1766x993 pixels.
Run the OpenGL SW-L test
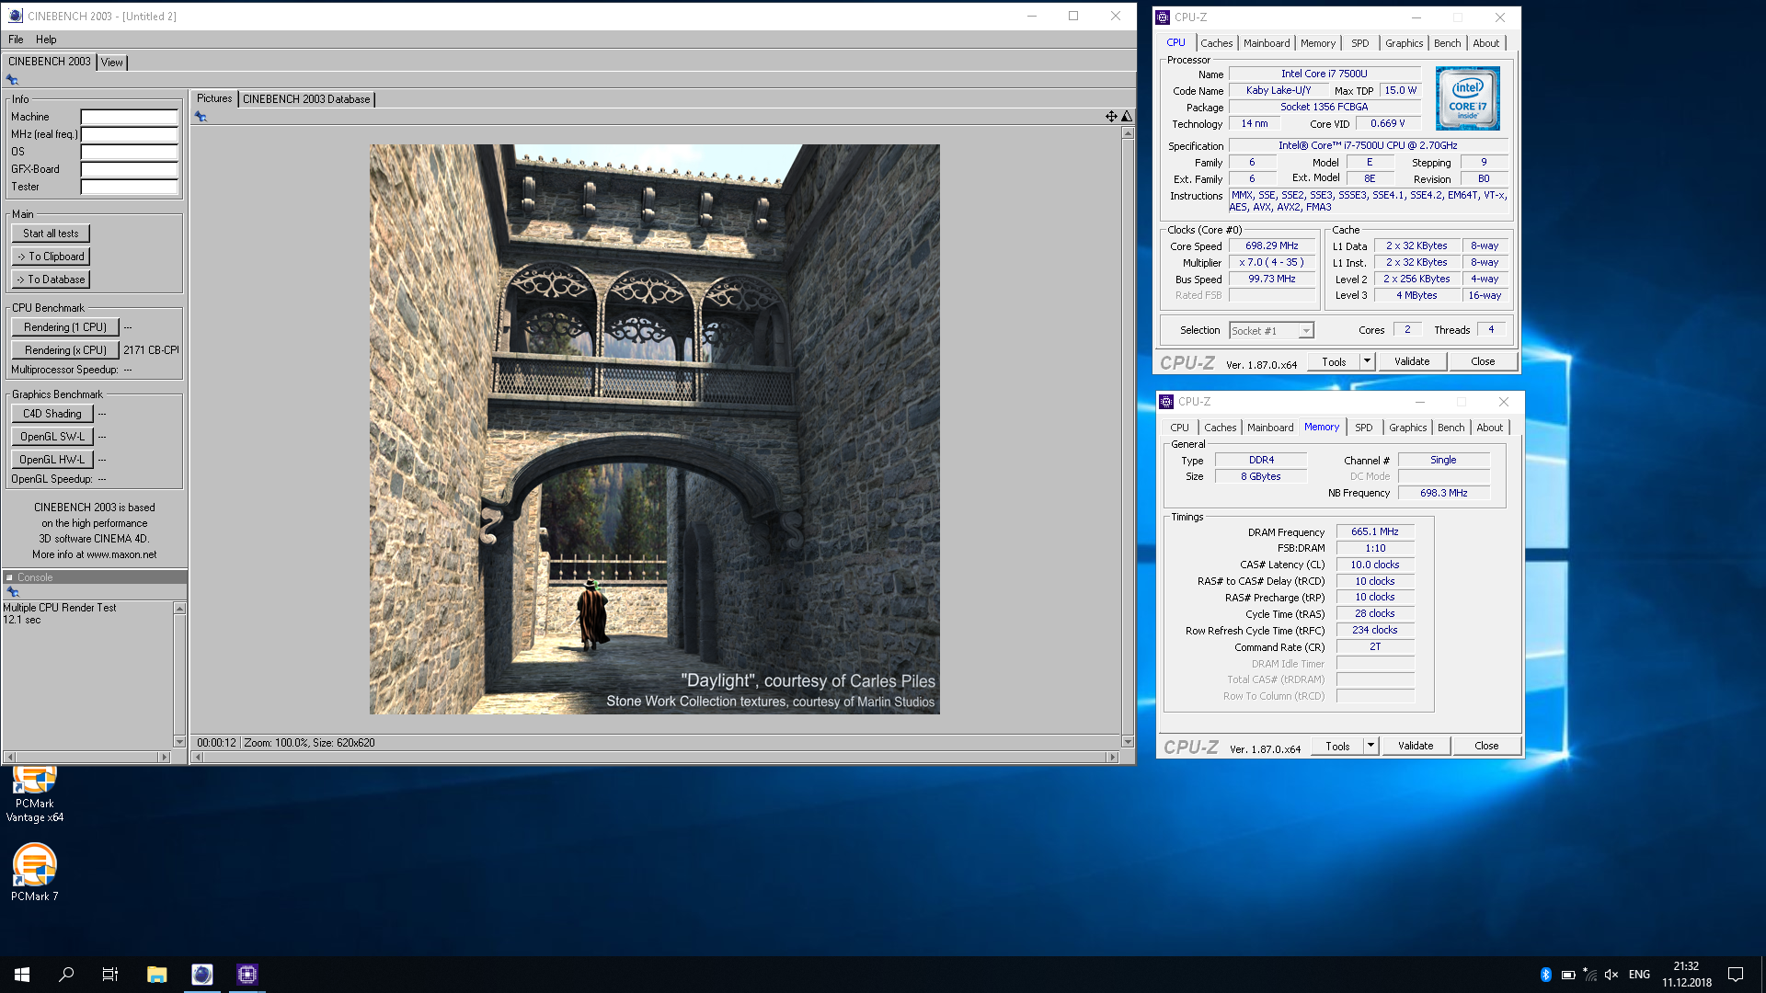(x=52, y=437)
